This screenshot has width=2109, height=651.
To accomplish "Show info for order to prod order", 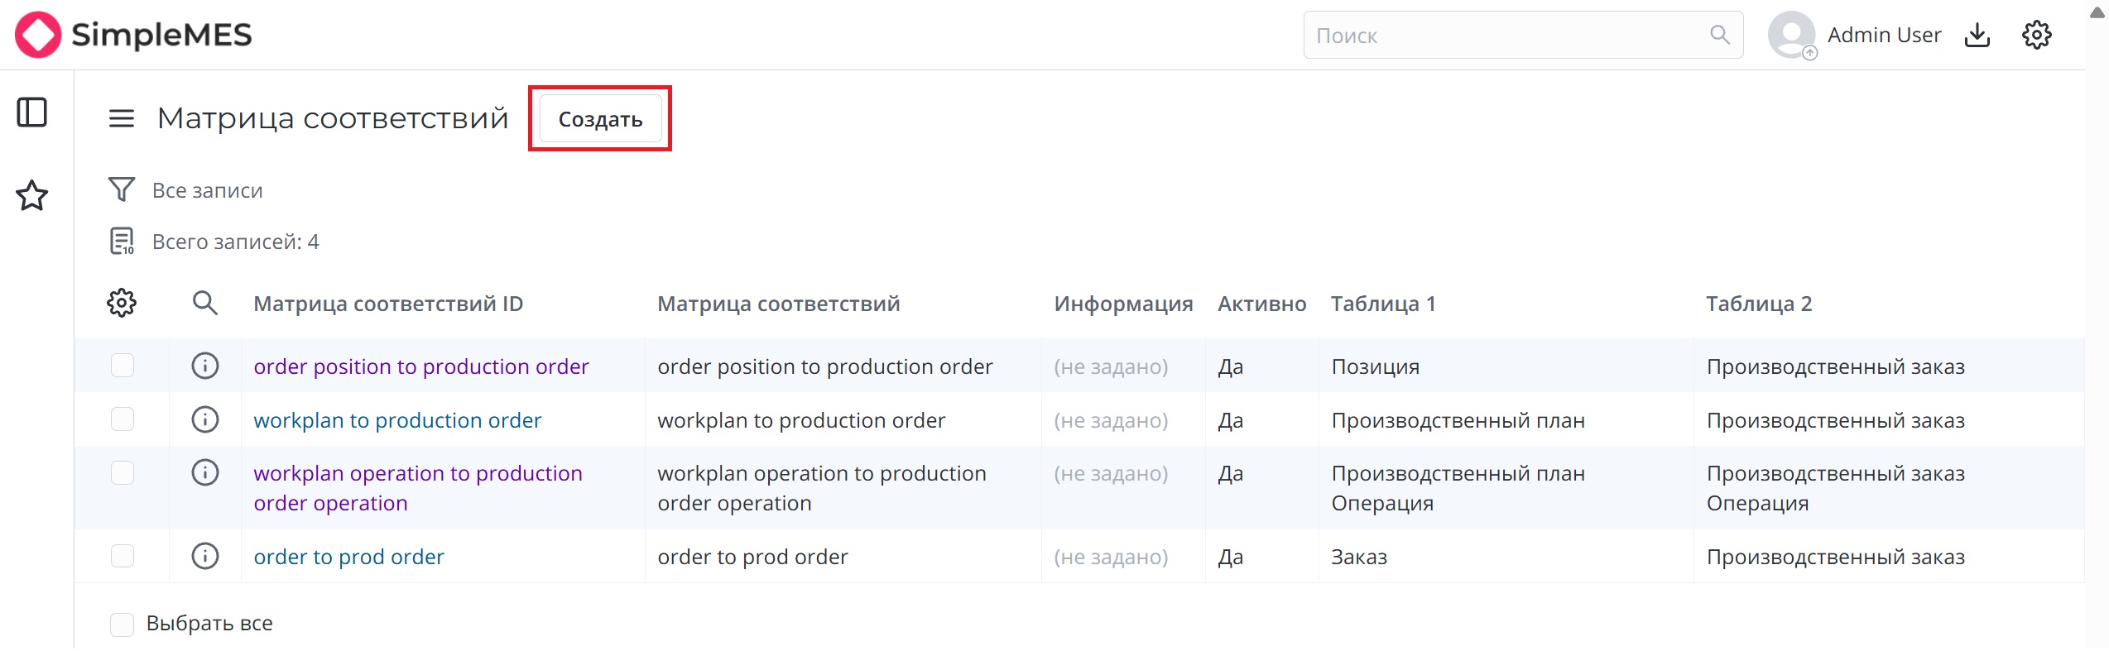I will click(204, 556).
